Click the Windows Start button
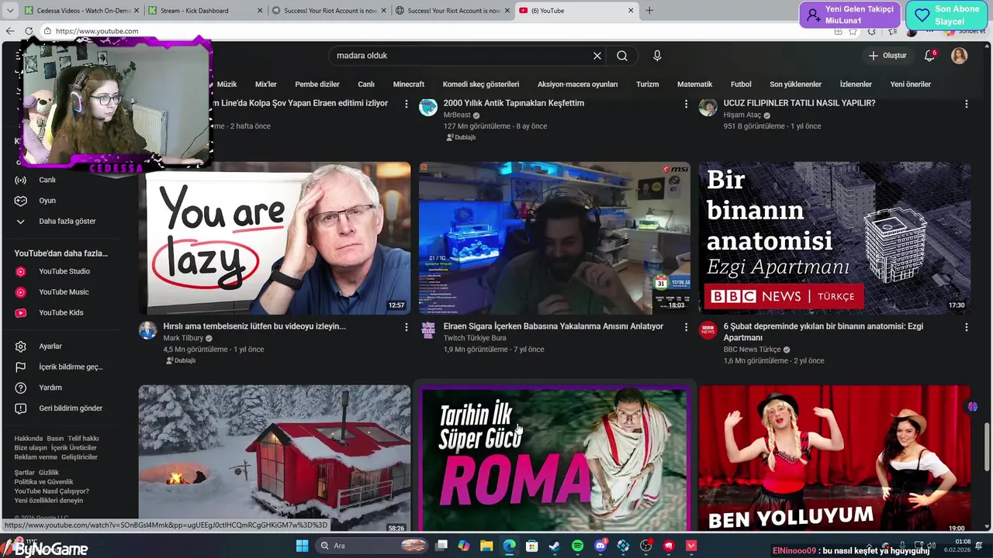993x558 pixels. point(303,546)
